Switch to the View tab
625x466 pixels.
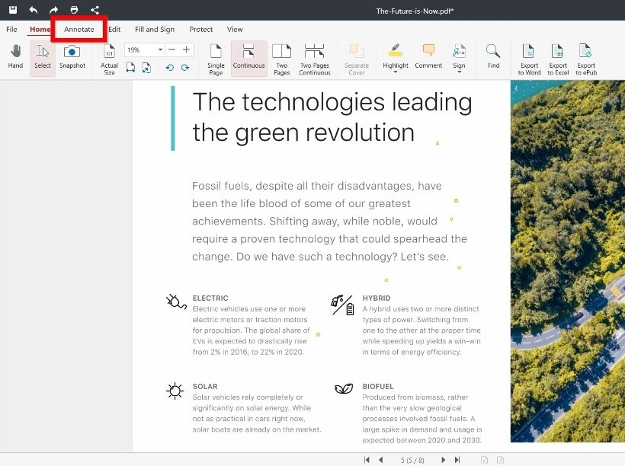235,30
